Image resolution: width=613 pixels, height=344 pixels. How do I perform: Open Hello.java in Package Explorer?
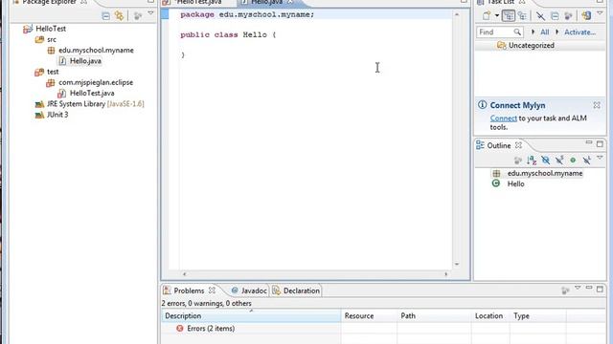[x=85, y=61]
